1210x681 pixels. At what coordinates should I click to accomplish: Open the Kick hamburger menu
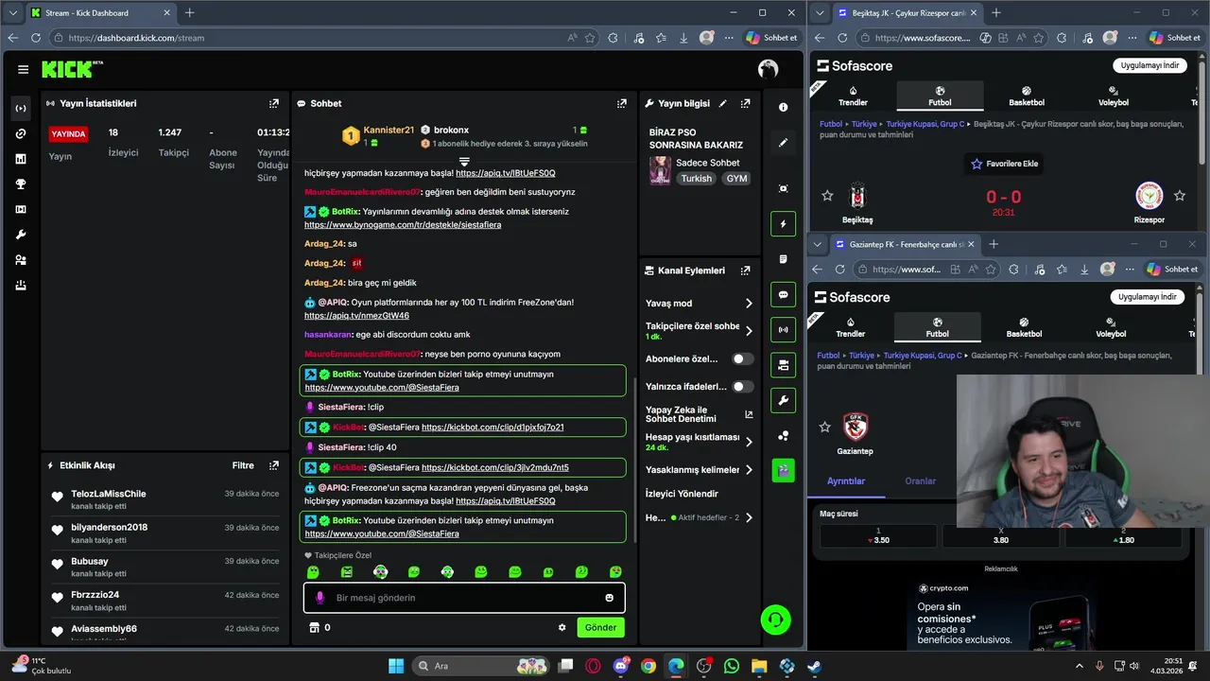(23, 69)
